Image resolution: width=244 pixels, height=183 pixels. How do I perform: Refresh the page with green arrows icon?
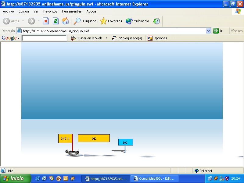pos(56,21)
